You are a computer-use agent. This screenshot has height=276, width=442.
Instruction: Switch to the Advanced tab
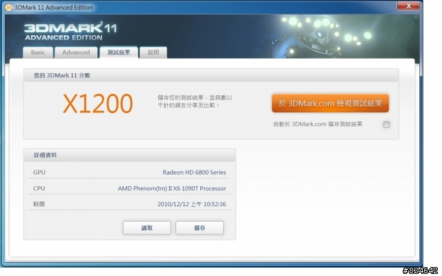pos(76,52)
